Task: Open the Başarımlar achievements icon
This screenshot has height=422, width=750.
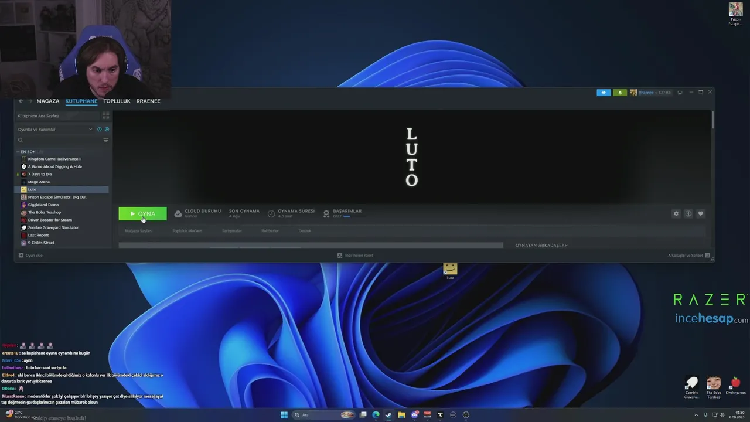Action: (x=326, y=214)
